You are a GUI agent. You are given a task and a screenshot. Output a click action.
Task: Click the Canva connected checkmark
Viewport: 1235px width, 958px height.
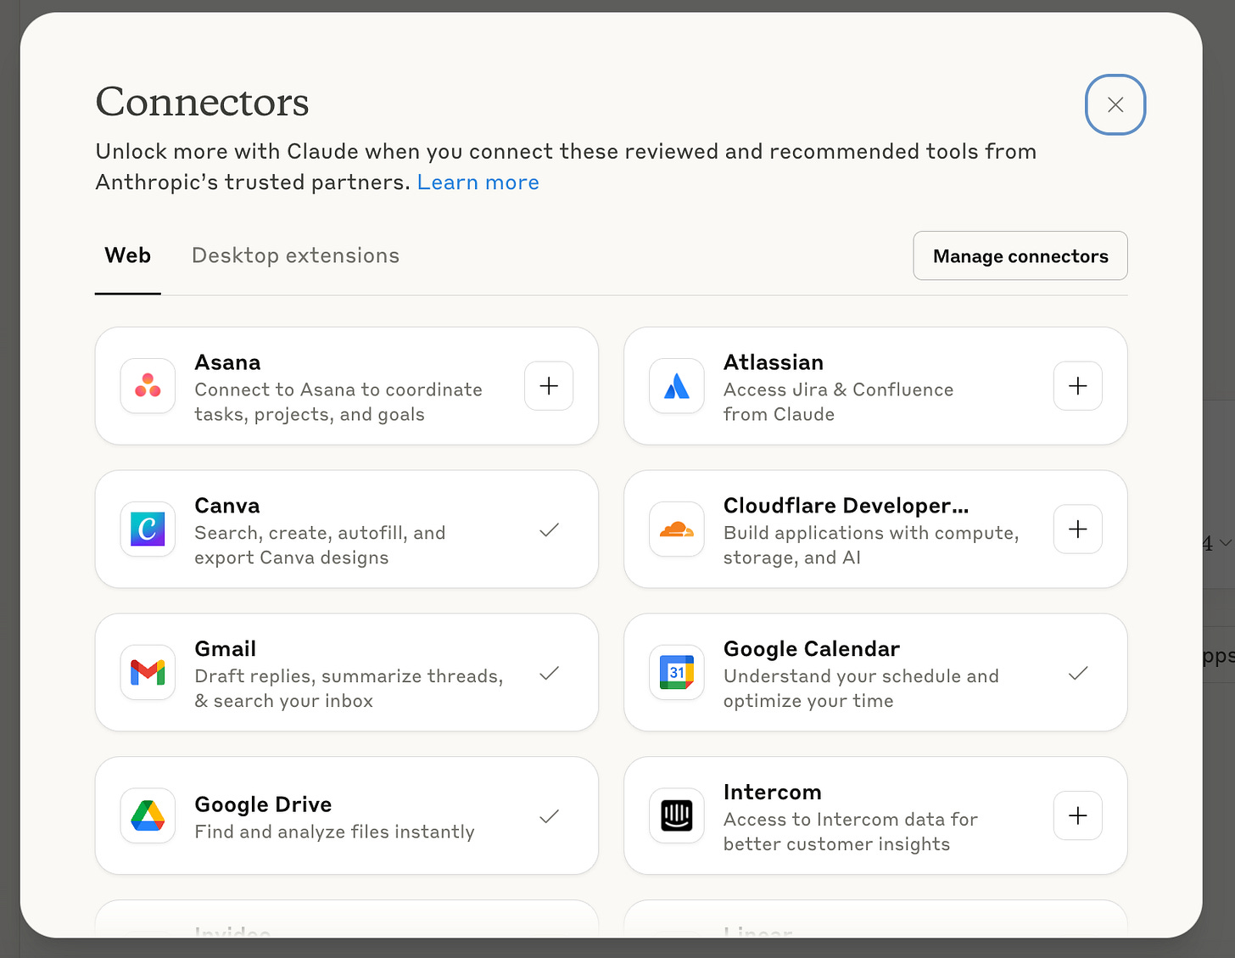click(x=550, y=529)
